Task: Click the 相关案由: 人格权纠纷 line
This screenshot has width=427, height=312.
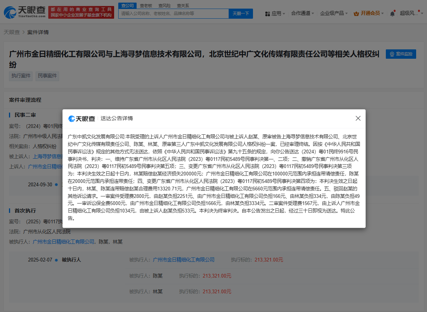Action: [33, 147]
